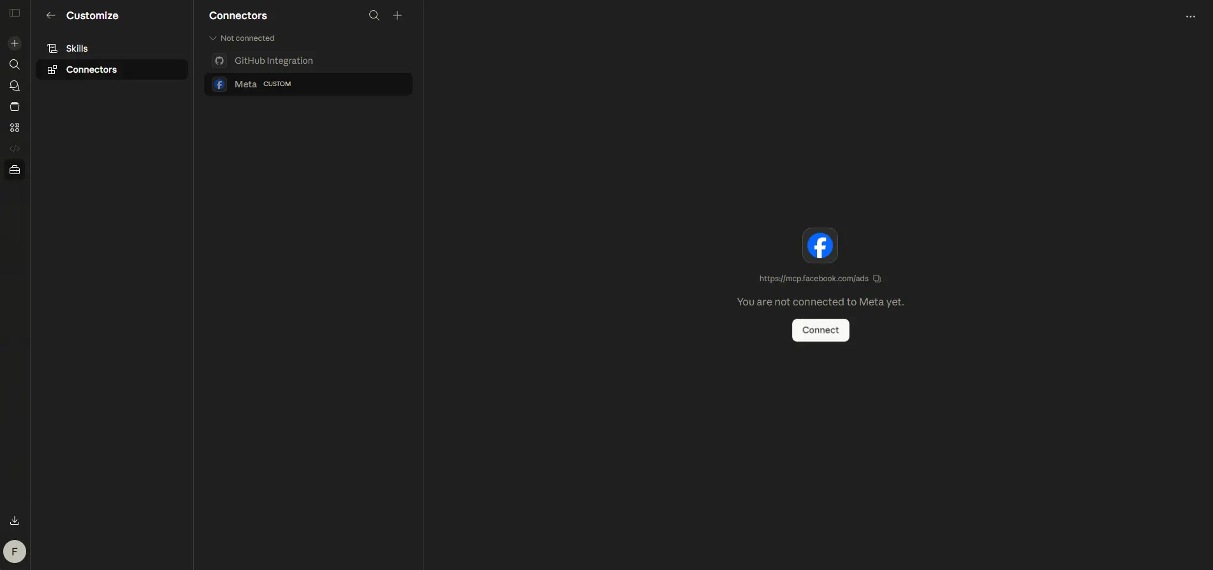
Task: Start a new chat with plus icon
Action: [x=15, y=43]
